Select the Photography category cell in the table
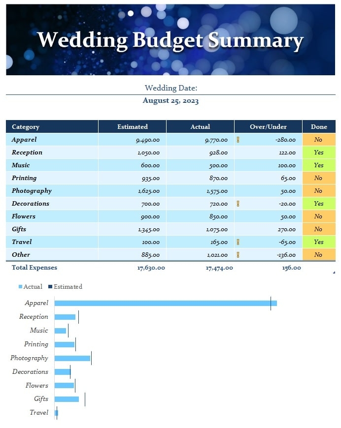This screenshot has width=341, height=428. (52, 191)
